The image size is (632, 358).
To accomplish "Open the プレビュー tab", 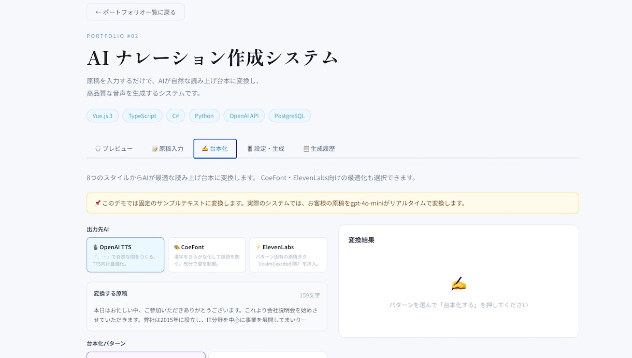I will click(114, 149).
